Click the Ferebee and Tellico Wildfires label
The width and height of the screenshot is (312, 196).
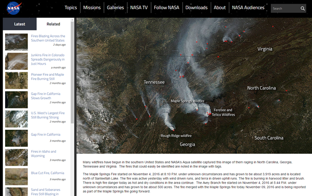click(223, 113)
